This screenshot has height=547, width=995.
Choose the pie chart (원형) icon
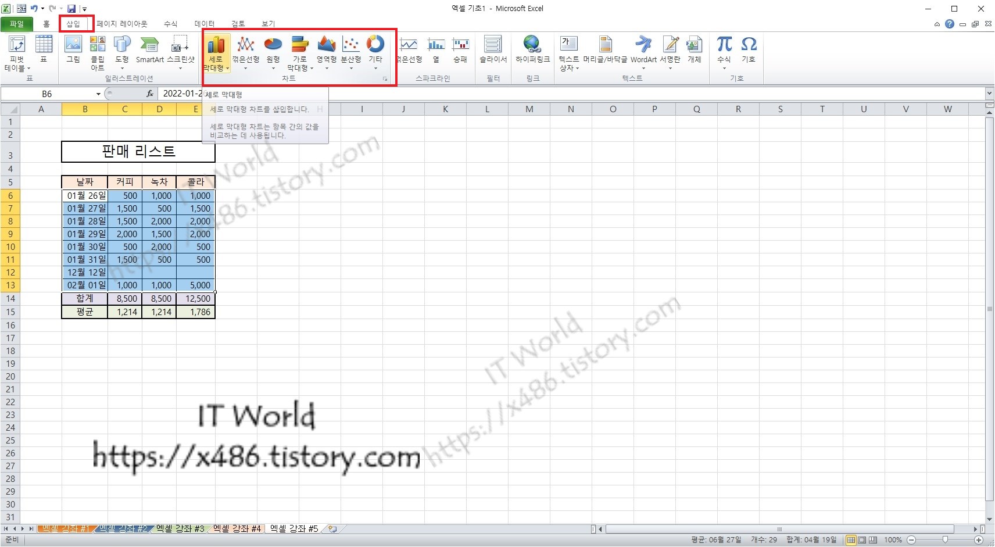[273, 53]
